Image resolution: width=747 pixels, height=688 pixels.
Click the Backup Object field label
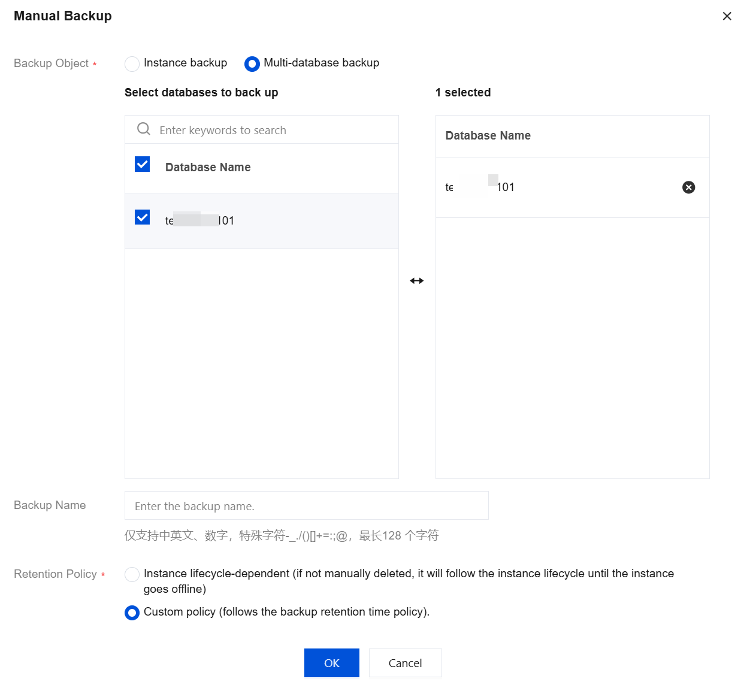pos(51,63)
